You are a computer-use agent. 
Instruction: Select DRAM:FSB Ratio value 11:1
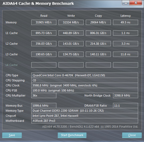126,106
